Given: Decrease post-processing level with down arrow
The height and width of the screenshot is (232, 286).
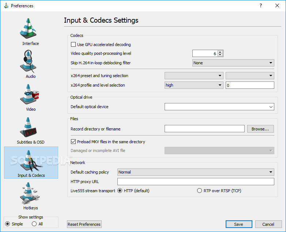Looking at the screenshot, I should tap(220, 55).
